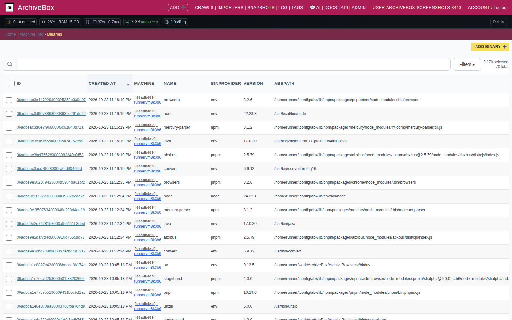This screenshot has width=512, height=320.
Task: Select the checkbox for uv 0.13.5 row
Action: pyautogui.click(x=9, y=265)
